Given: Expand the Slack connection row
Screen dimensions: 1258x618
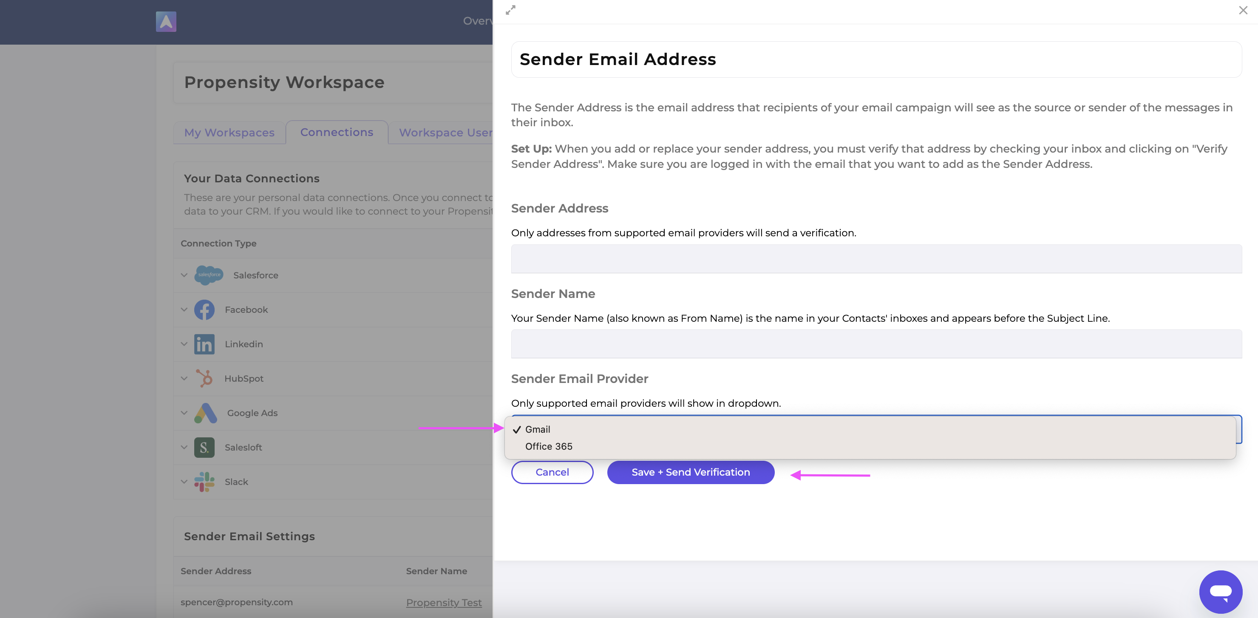Looking at the screenshot, I should coord(184,482).
